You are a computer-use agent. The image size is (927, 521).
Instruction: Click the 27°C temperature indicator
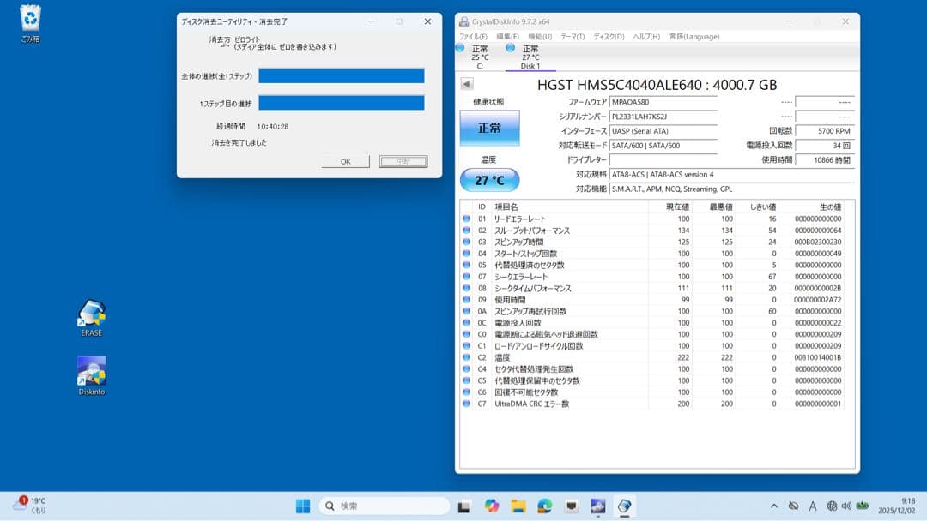[x=490, y=180]
